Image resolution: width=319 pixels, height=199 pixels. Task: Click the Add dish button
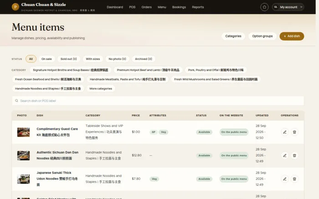point(292,36)
